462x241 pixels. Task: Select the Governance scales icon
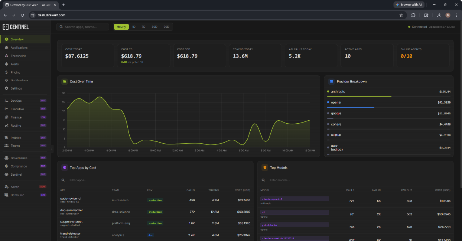pyautogui.click(x=7, y=158)
